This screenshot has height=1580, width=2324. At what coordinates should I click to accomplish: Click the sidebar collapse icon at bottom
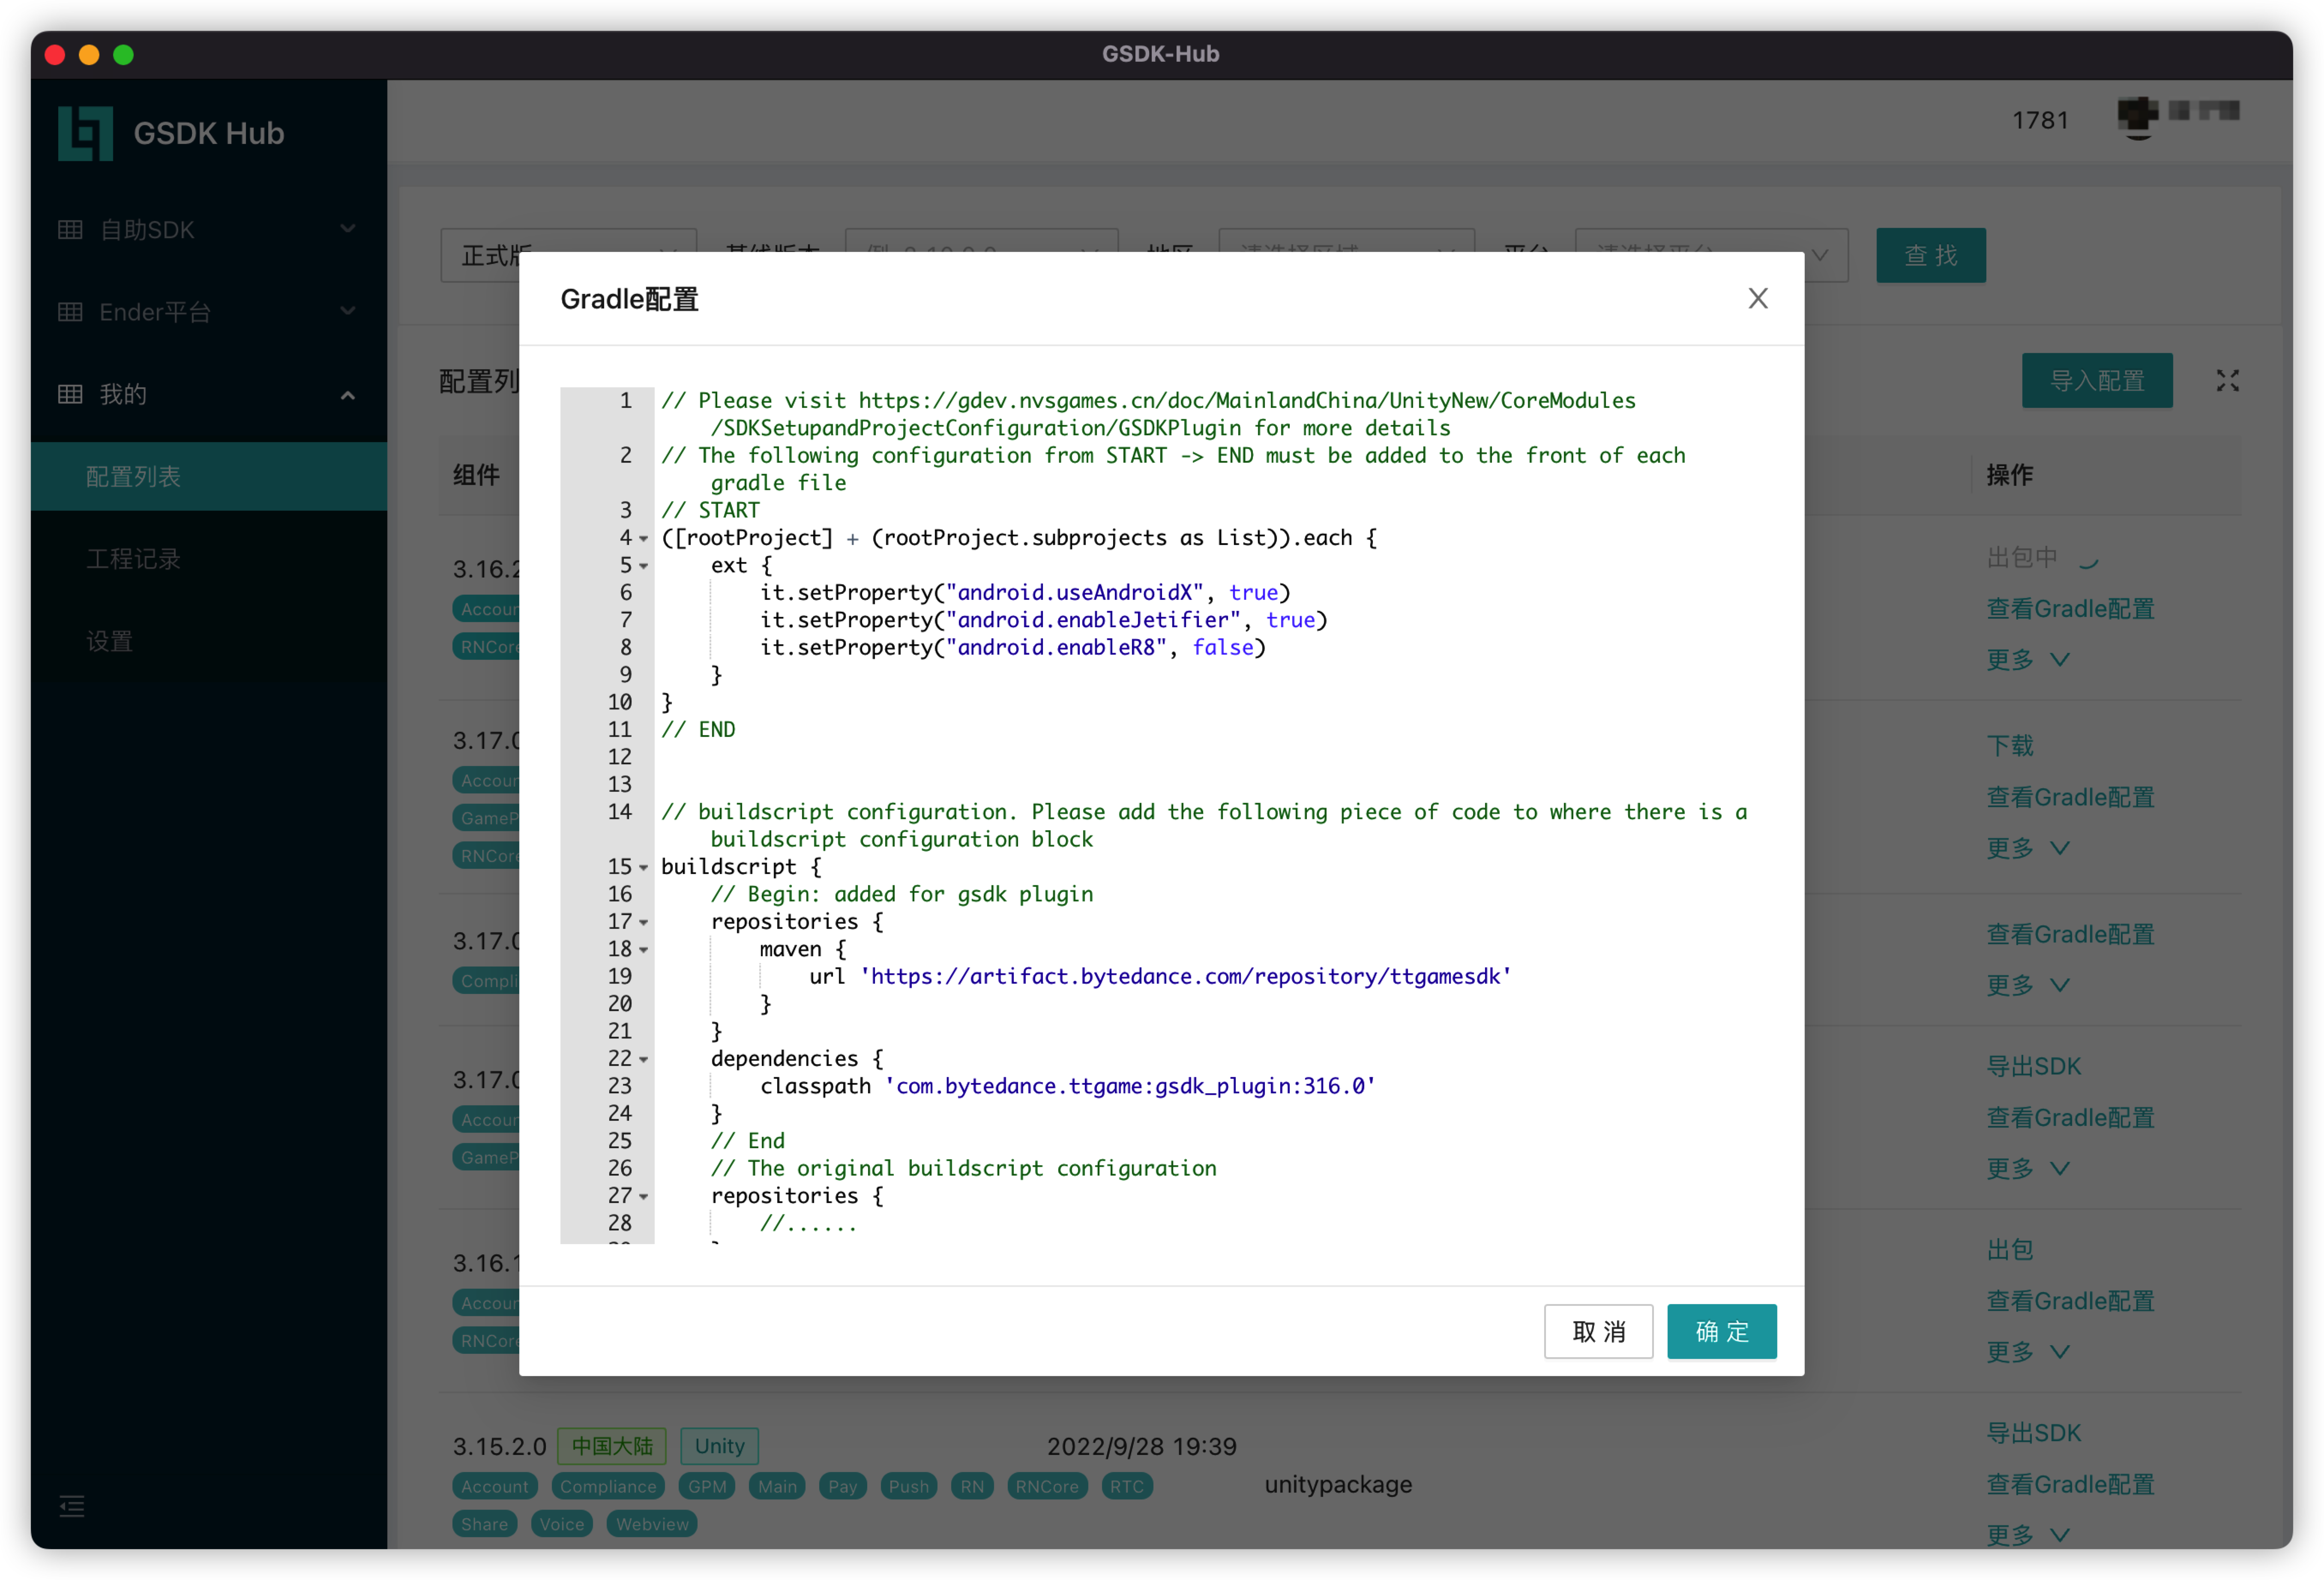pyautogui.click(x=72, y=1505)
